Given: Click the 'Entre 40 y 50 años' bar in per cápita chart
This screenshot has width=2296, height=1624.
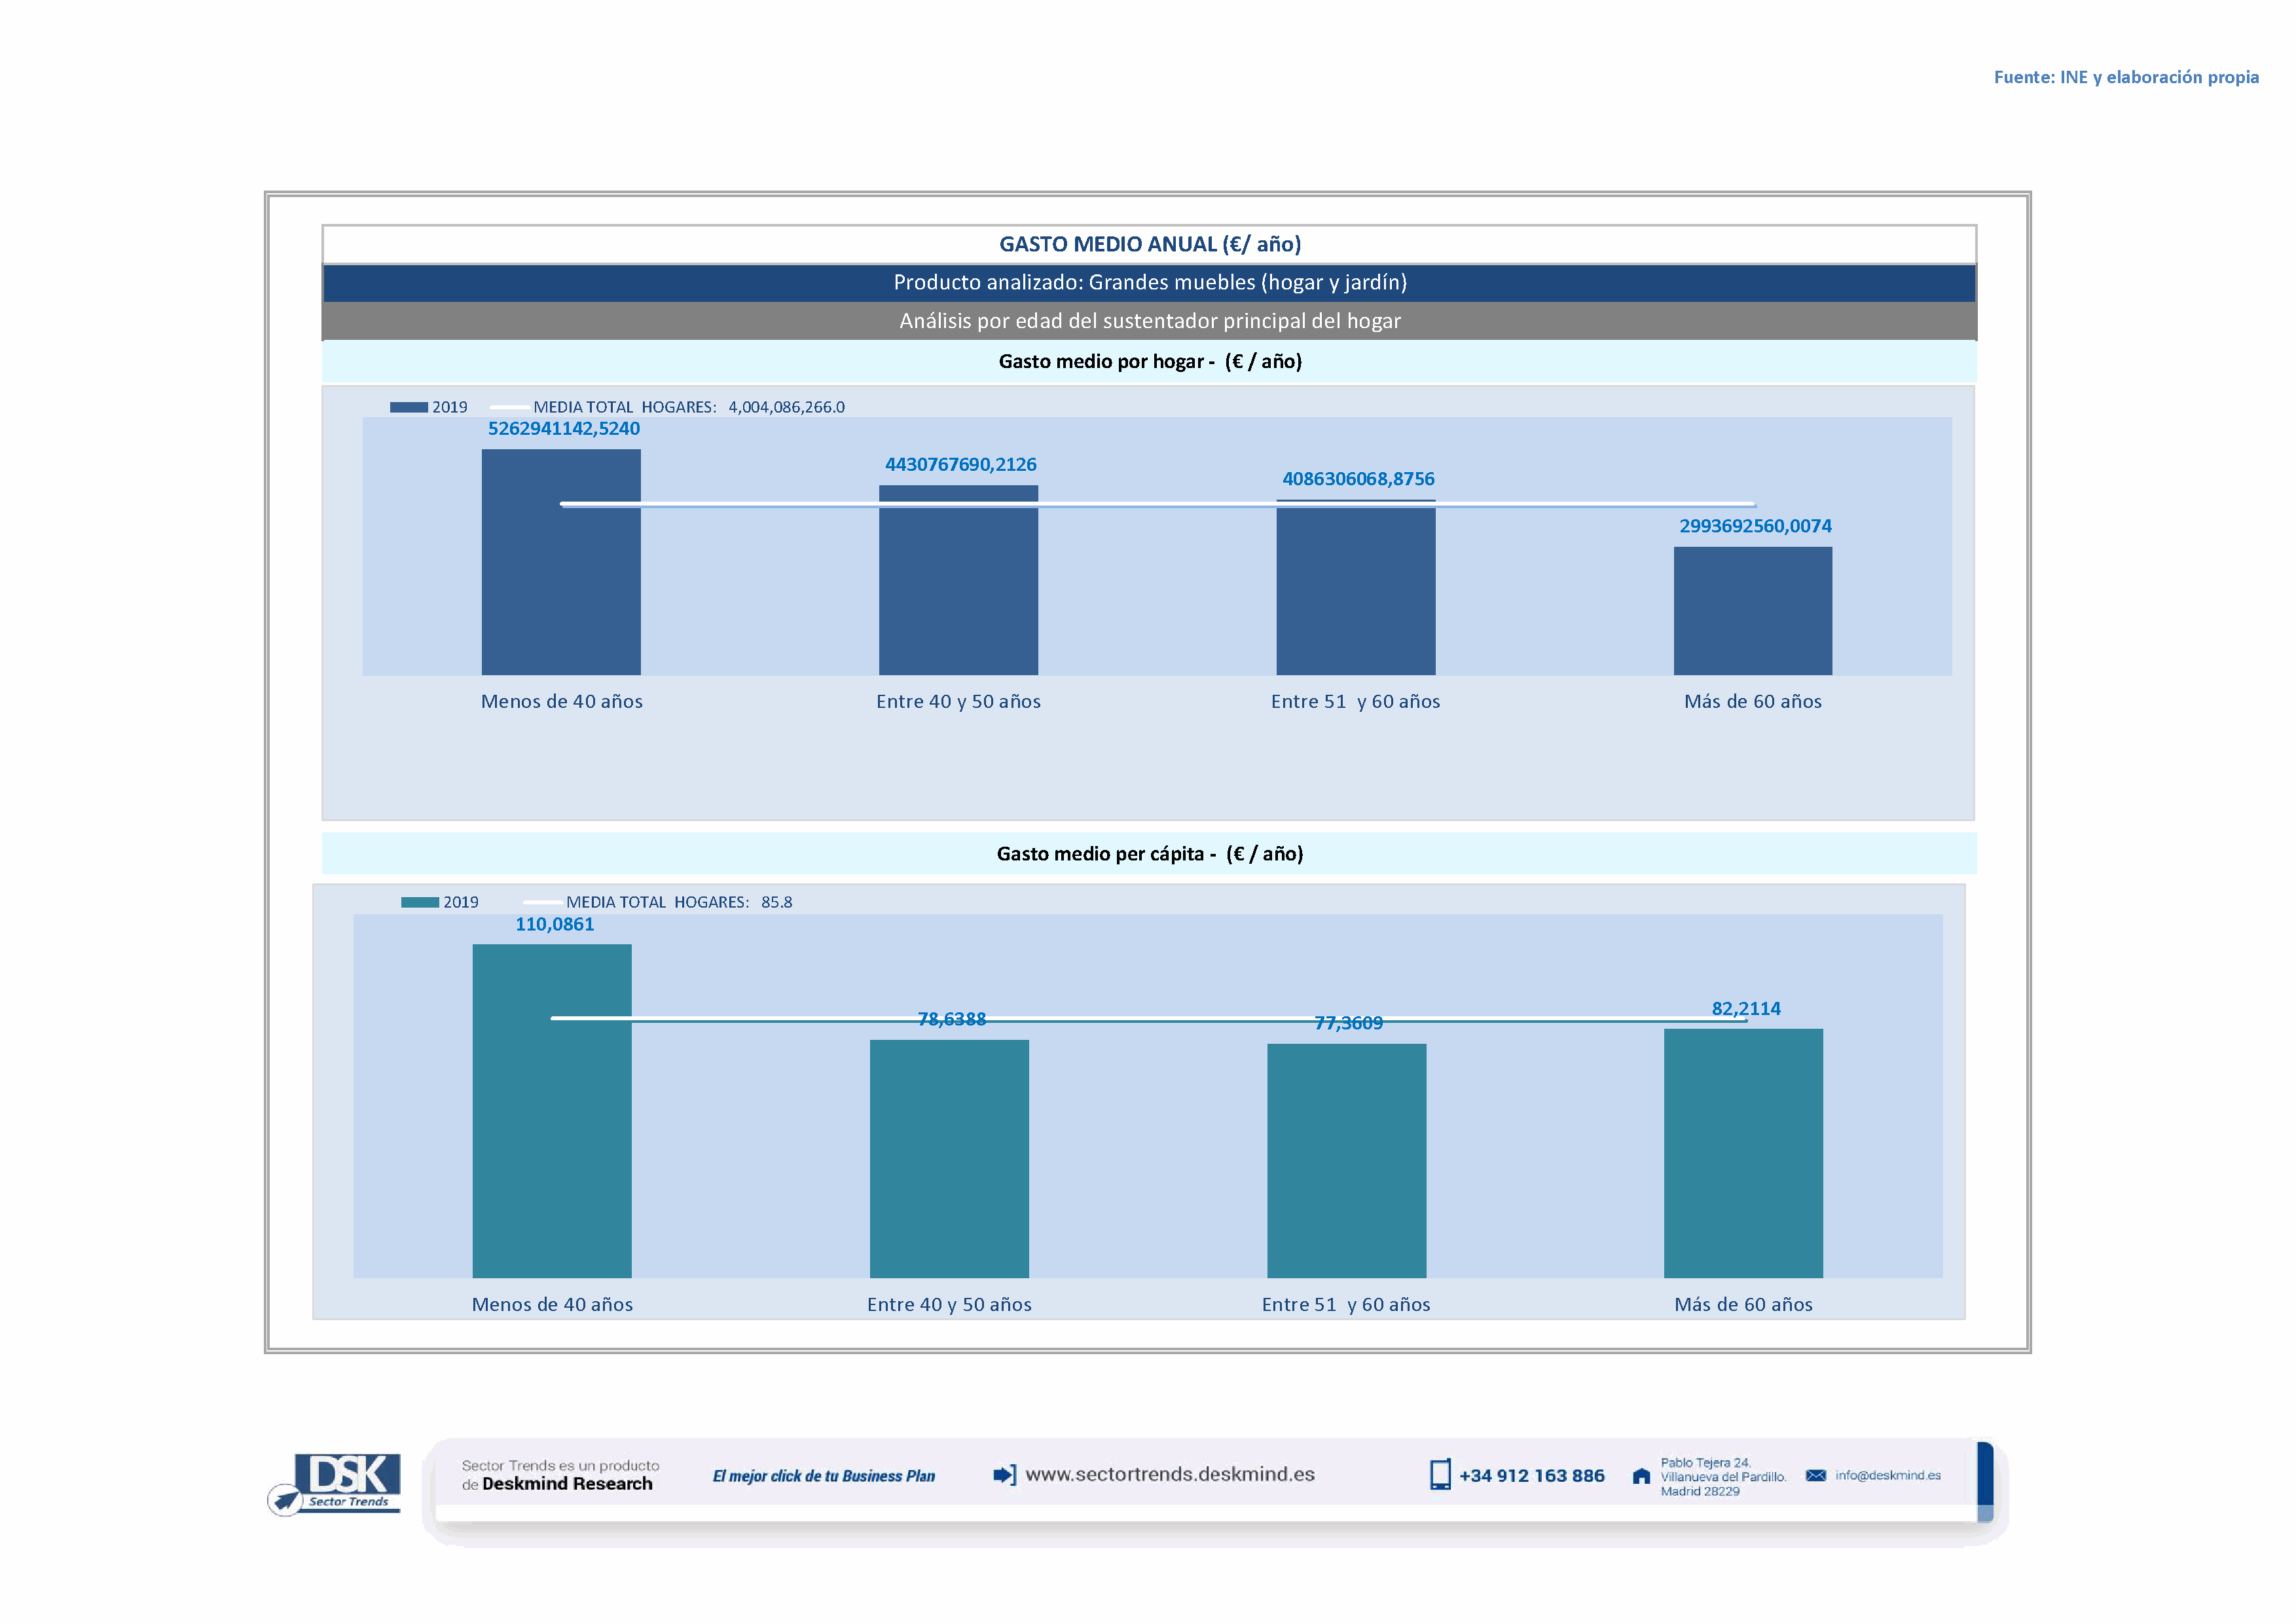Looking at the screenshot, I should tap(949, 1158).
